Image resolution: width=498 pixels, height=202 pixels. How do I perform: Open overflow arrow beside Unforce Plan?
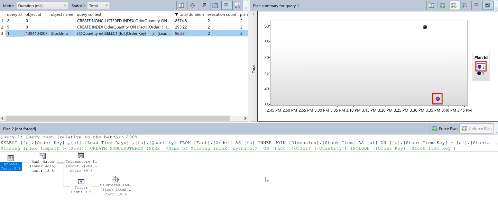point(496,131)
